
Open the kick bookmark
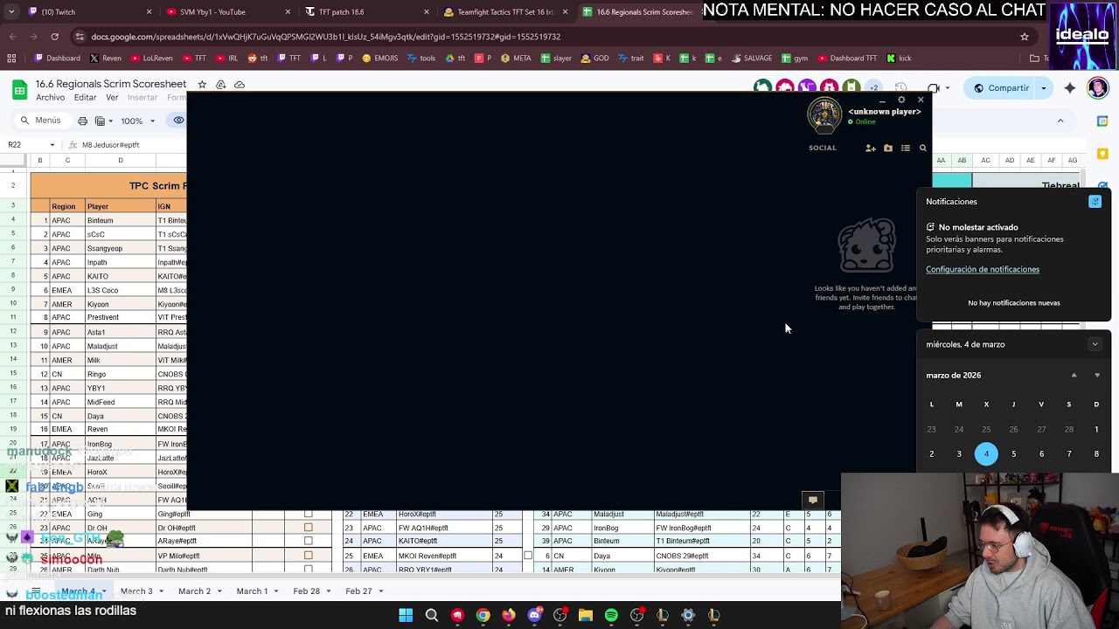[899, 59]
